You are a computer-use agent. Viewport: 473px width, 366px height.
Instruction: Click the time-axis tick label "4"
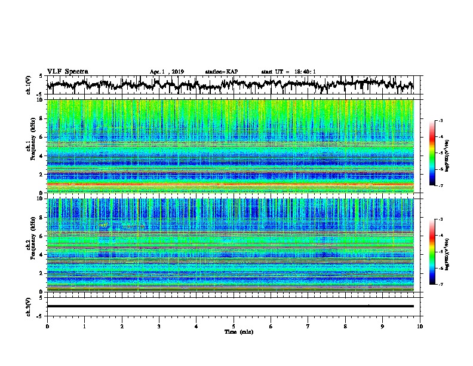pos(196,327)
